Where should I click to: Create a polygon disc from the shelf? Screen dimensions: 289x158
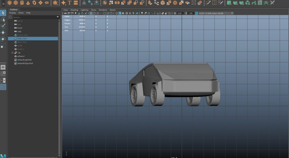tap(47, 3)
